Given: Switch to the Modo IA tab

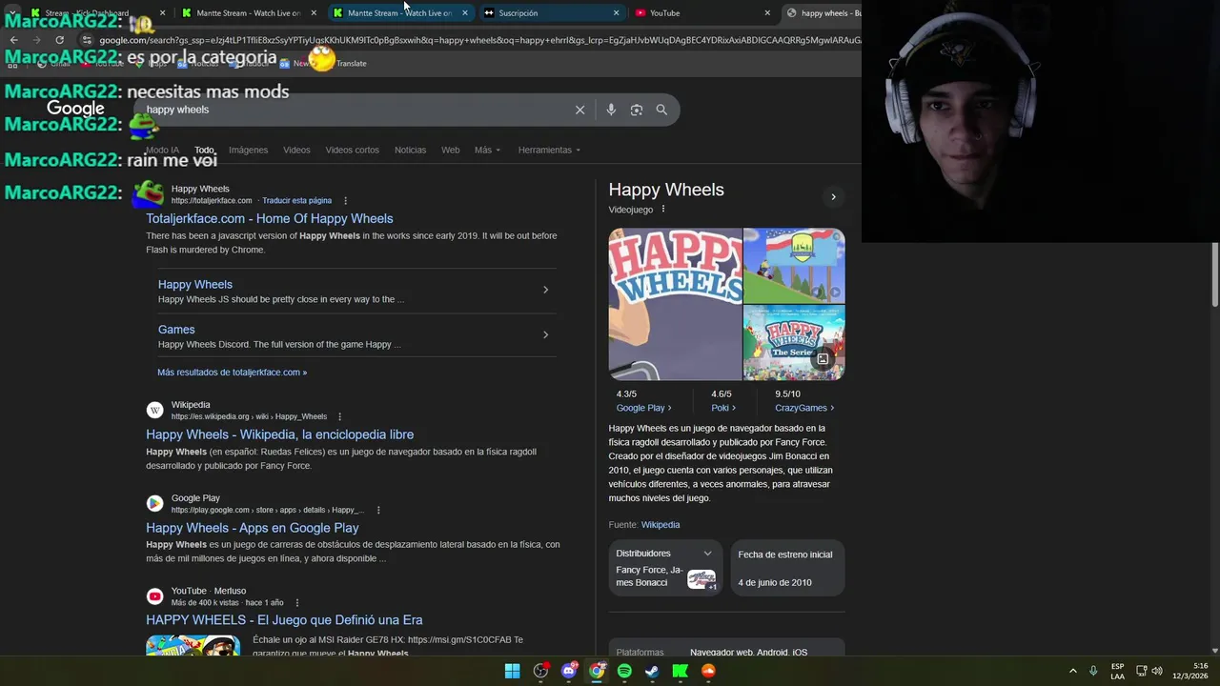Looking at the screenshot, I should (162, 150).
